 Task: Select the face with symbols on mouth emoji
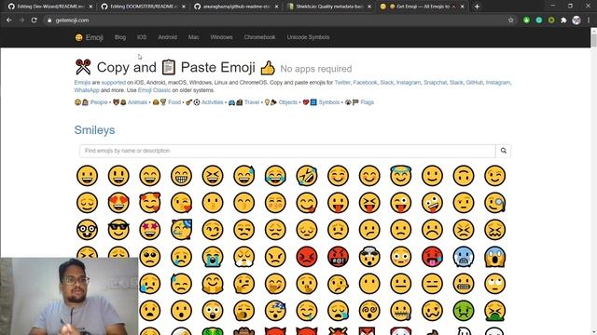(338, 257)
